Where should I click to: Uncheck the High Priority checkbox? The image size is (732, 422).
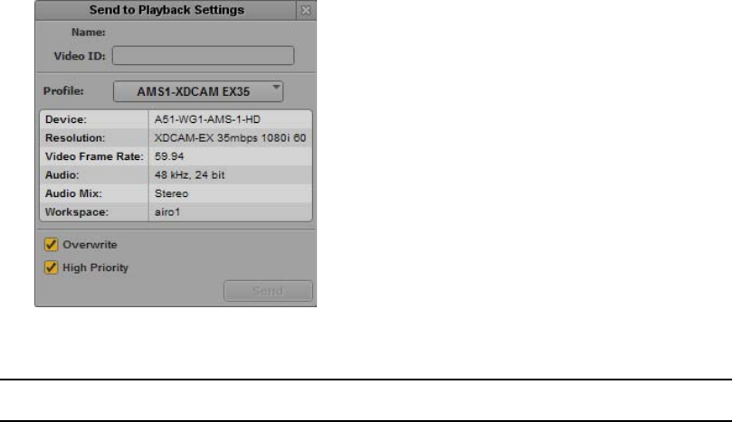51,267
